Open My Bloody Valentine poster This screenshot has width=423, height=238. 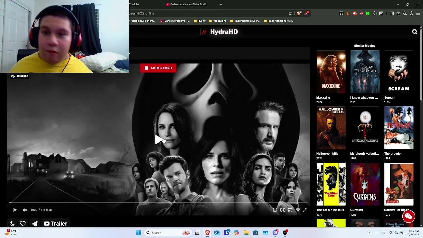[x=365, y=128]
